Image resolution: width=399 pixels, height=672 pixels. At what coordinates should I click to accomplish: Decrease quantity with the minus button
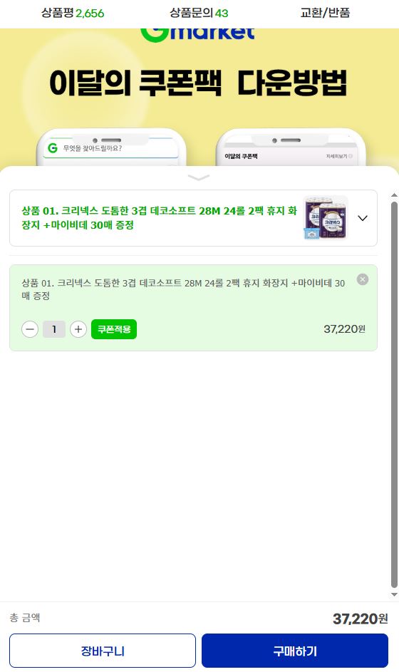pos(30,329)
